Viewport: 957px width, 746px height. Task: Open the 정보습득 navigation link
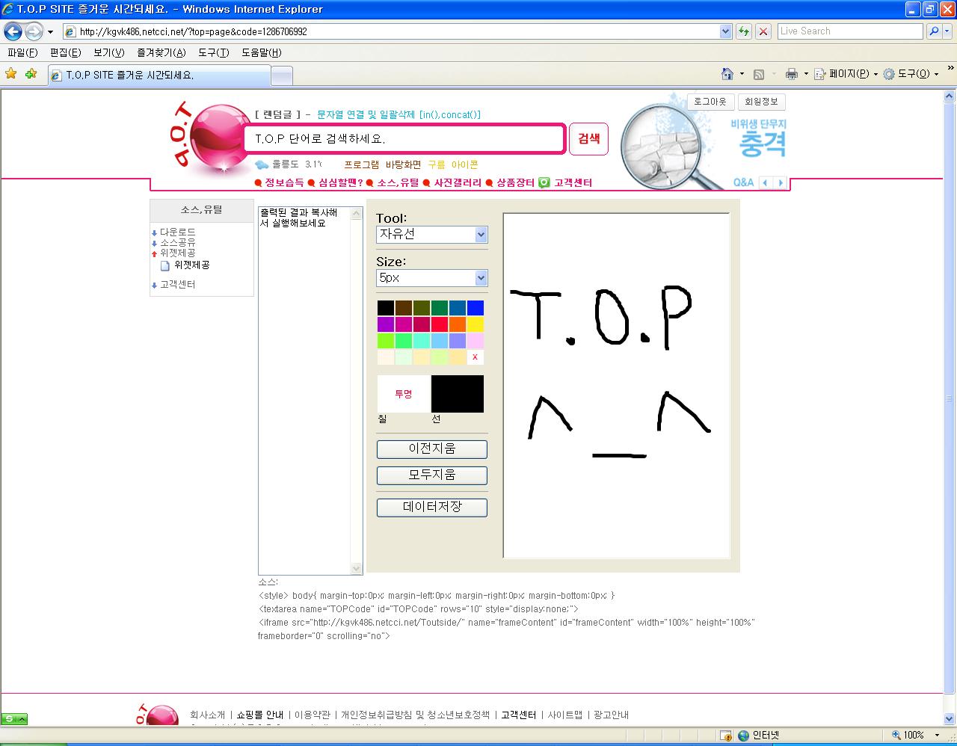coord(284,182)
